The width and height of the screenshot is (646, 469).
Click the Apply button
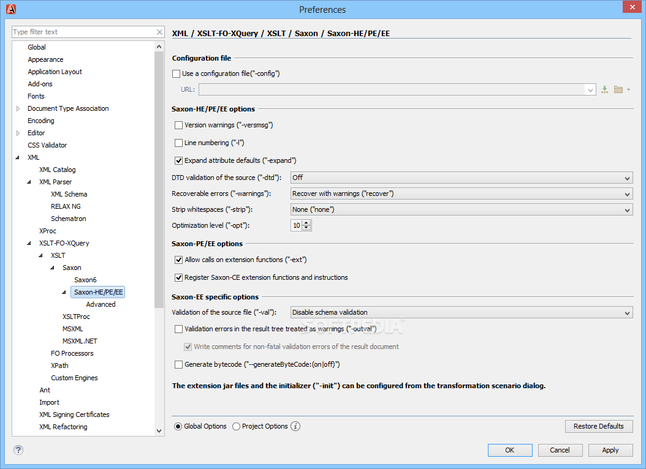pos(610,450)
